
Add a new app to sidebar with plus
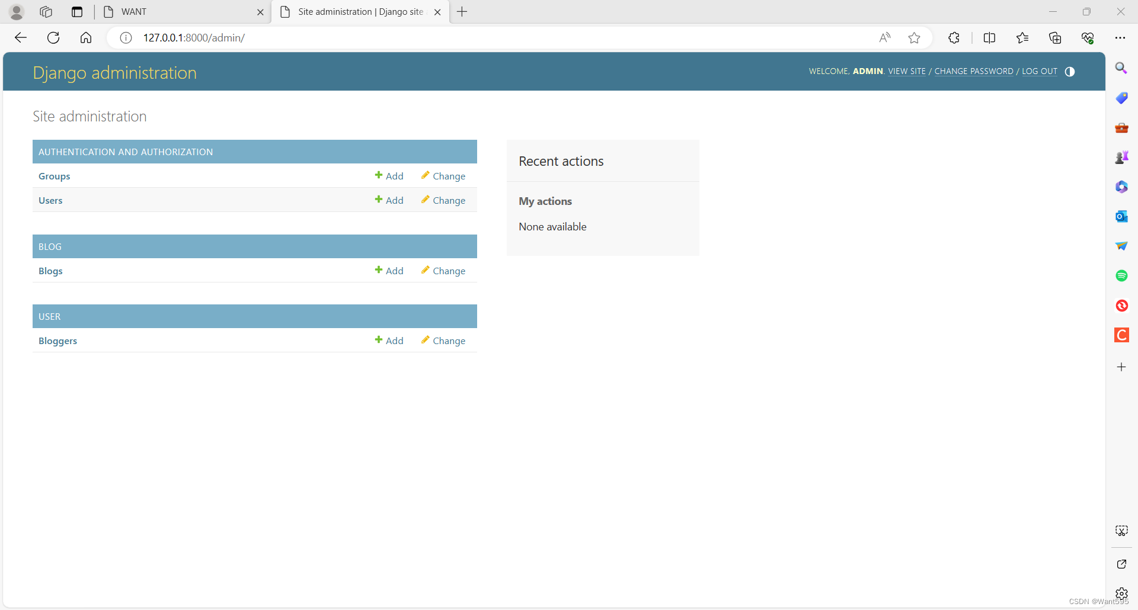coord(1121,367)
